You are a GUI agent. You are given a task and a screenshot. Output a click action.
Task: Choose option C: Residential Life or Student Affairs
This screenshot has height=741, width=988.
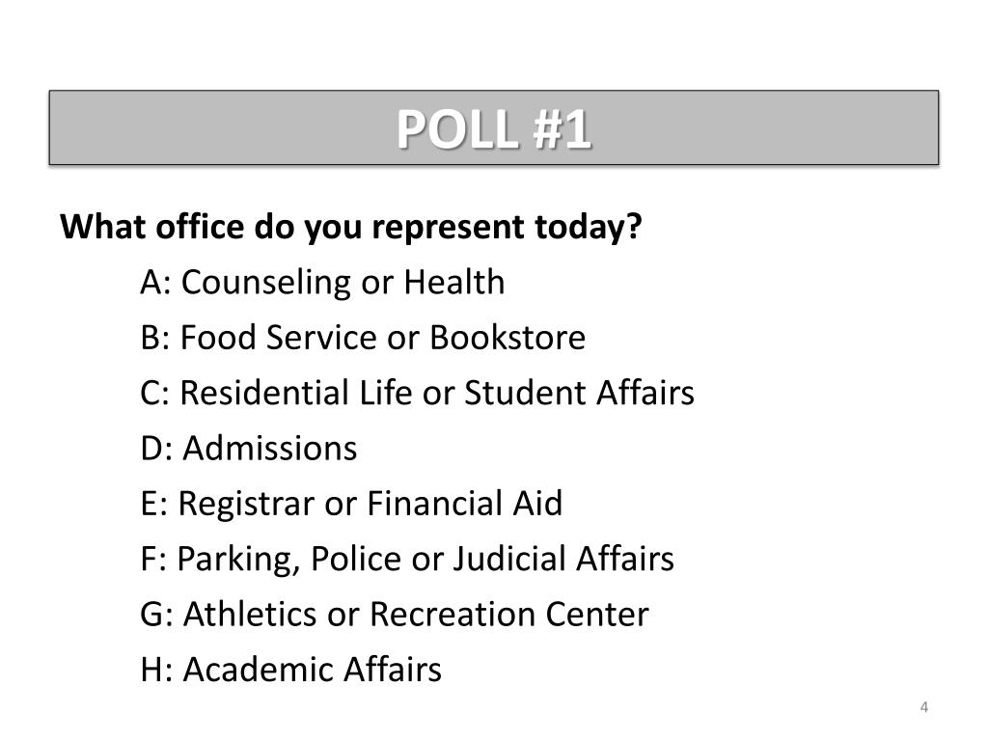pyautogui.click(x=417, y=393)
